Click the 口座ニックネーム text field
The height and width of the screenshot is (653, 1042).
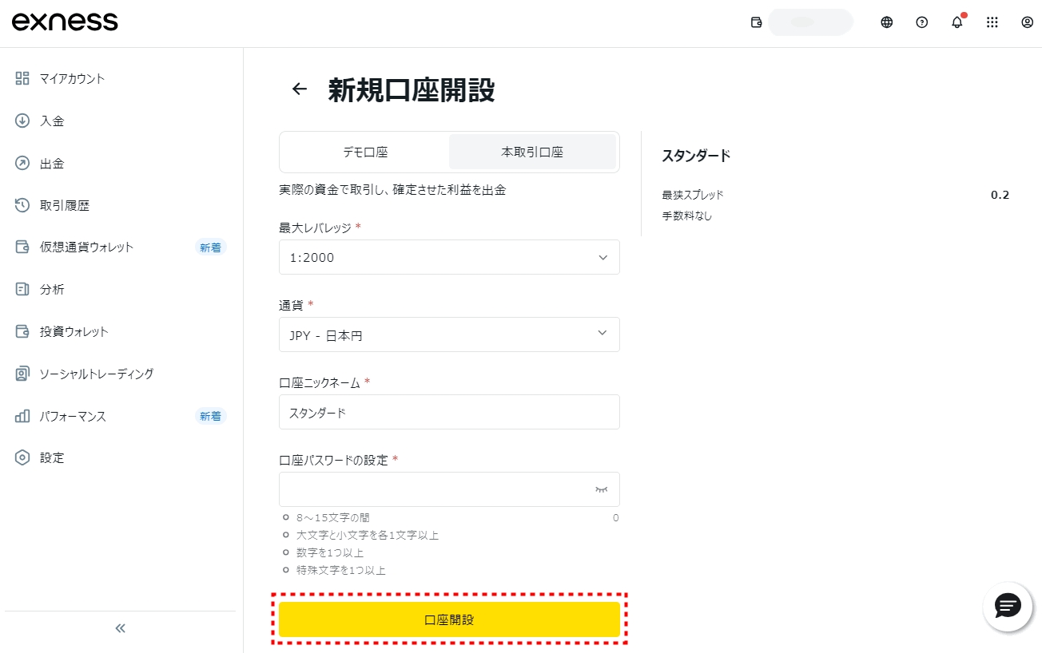(x=449, y=412)
